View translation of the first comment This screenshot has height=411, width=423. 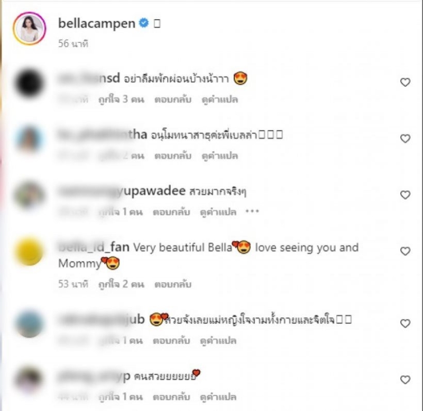pyautogui.click(x=220, y=100)
